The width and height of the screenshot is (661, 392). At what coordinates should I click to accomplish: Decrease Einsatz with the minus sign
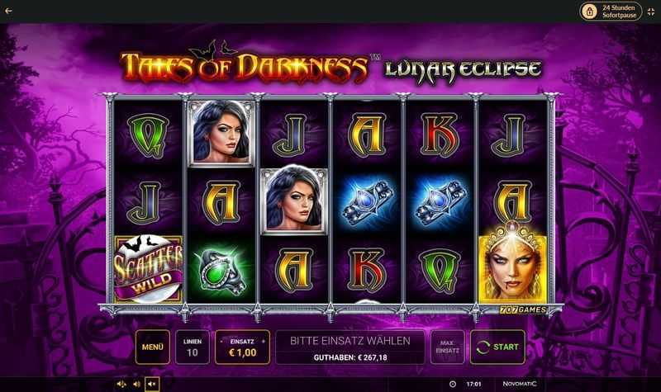(x=221, y=342)
